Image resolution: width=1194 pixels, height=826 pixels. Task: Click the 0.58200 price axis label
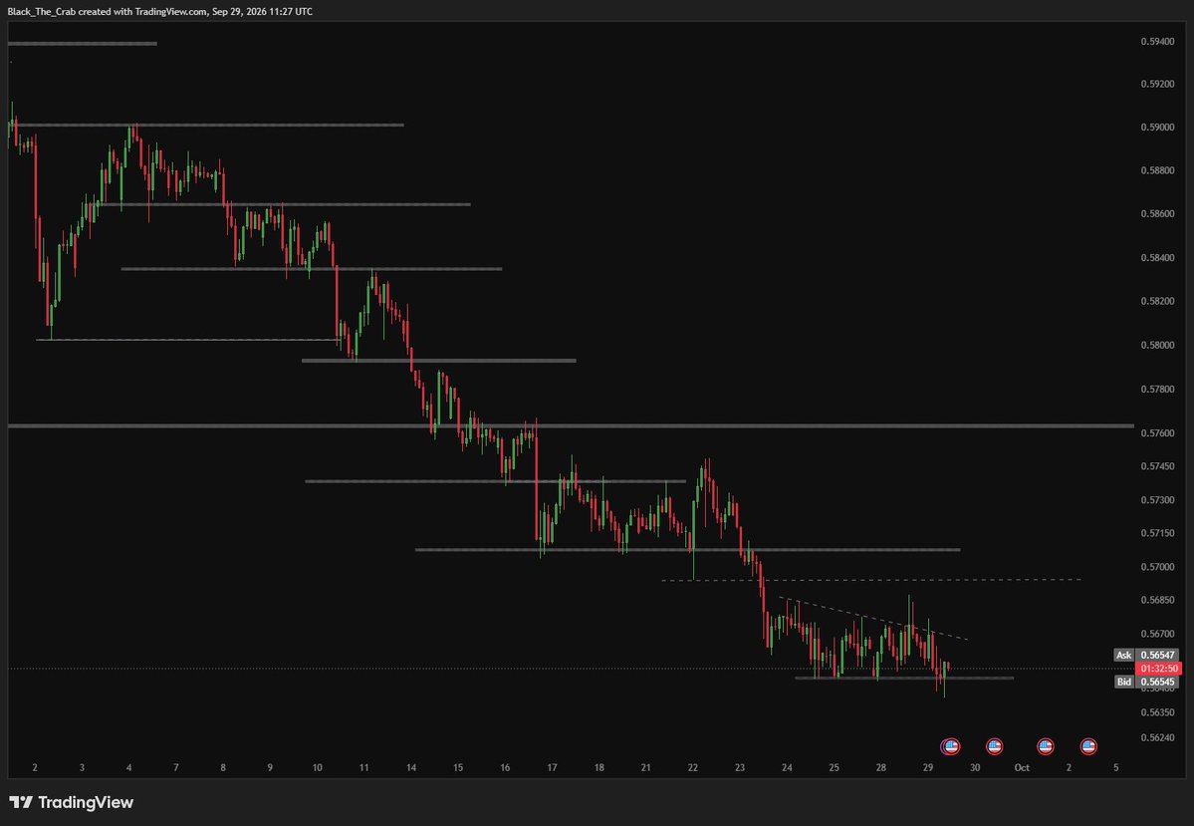[1157, 302]
